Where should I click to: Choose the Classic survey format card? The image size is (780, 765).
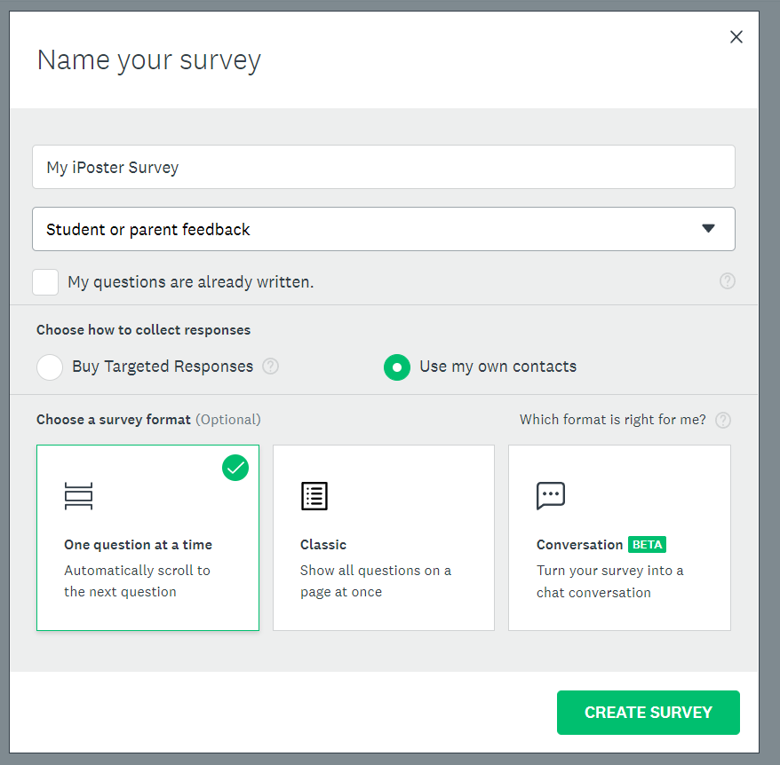[x=384, y=538]
